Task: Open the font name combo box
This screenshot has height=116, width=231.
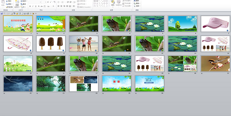Action: (35, 2)
